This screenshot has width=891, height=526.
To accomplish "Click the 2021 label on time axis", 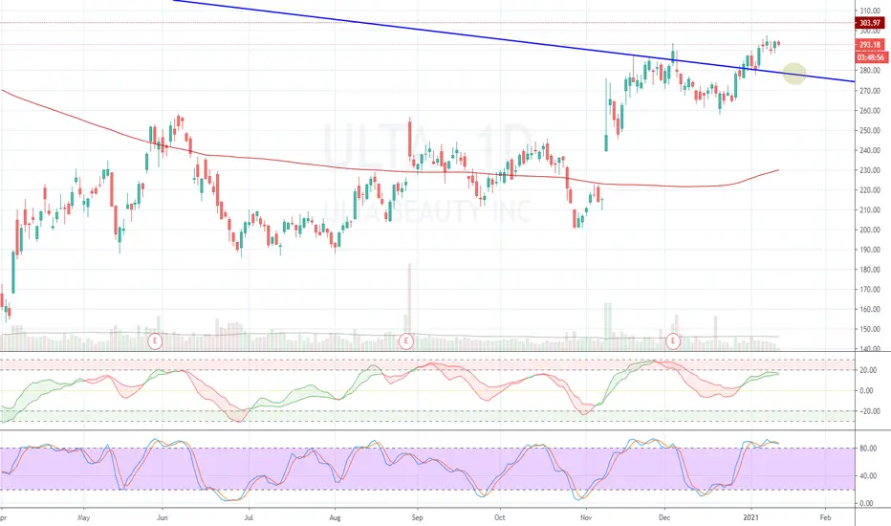I will point(751,517).
